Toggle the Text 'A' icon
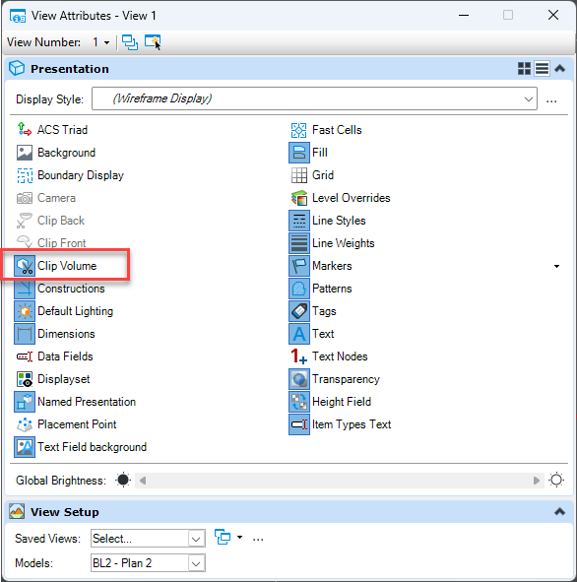 coord(299,334)
